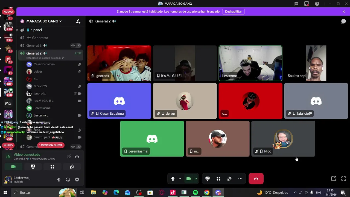Show hidden system tray icons
Image resolution: width=350 pixels, height=197 pixels.
(295, 193)
